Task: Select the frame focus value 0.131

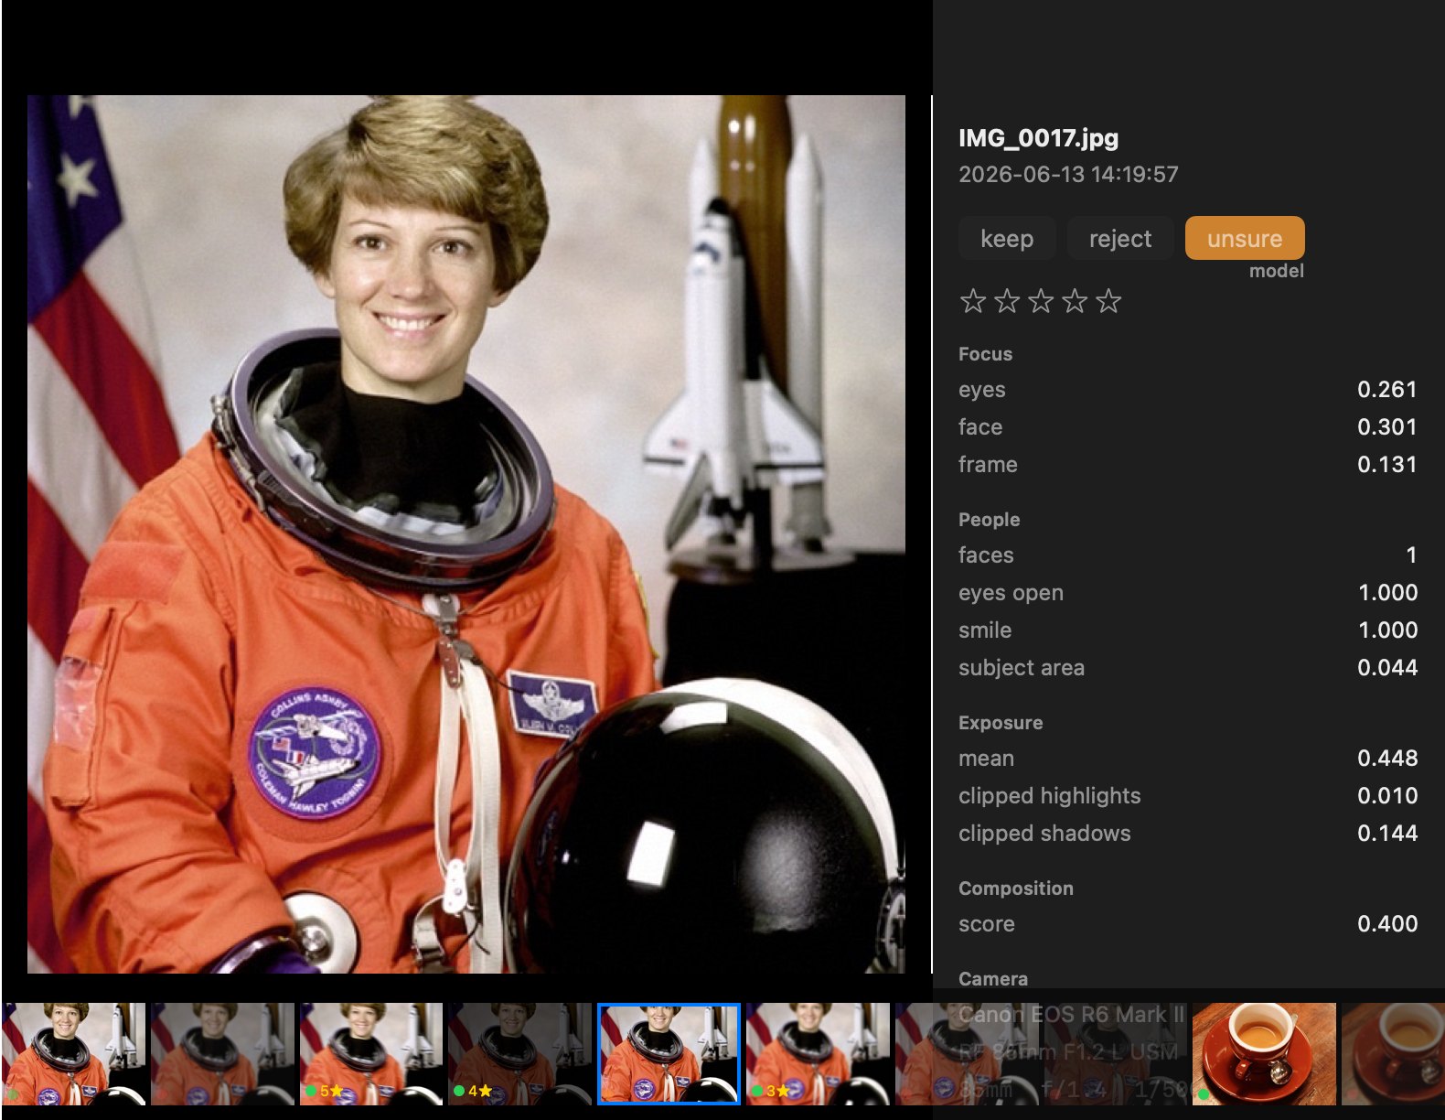Action: 1386,464
